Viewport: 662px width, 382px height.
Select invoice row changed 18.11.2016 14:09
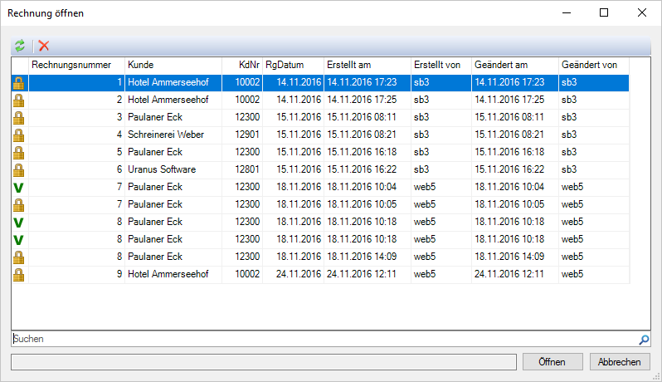click(332, 257)
